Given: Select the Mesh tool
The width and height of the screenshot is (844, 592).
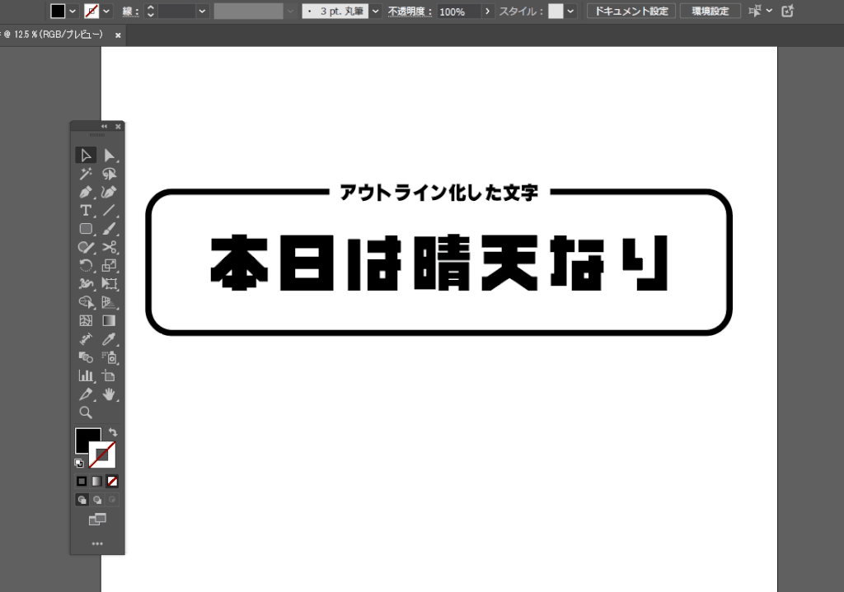Looking at the screenshot, I should [86, 320].
